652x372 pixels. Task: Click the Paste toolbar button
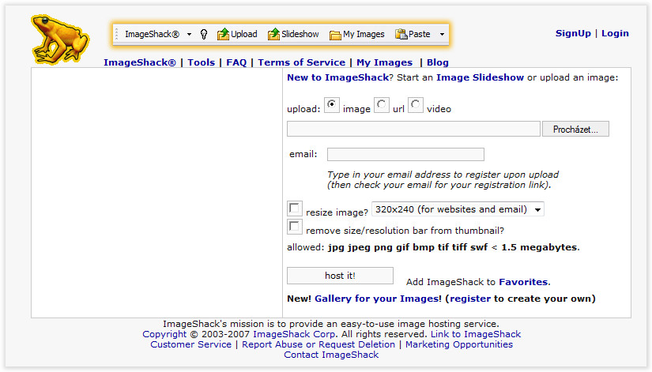click(413, 34)
